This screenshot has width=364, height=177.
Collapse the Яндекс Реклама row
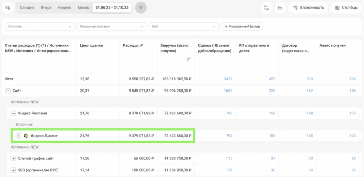[x=13, y=113]
